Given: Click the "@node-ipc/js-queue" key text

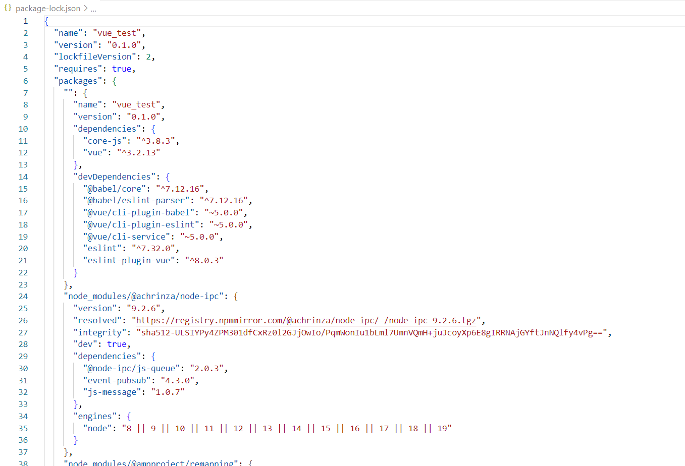Looking at the screenshot, I should [132, 369].
